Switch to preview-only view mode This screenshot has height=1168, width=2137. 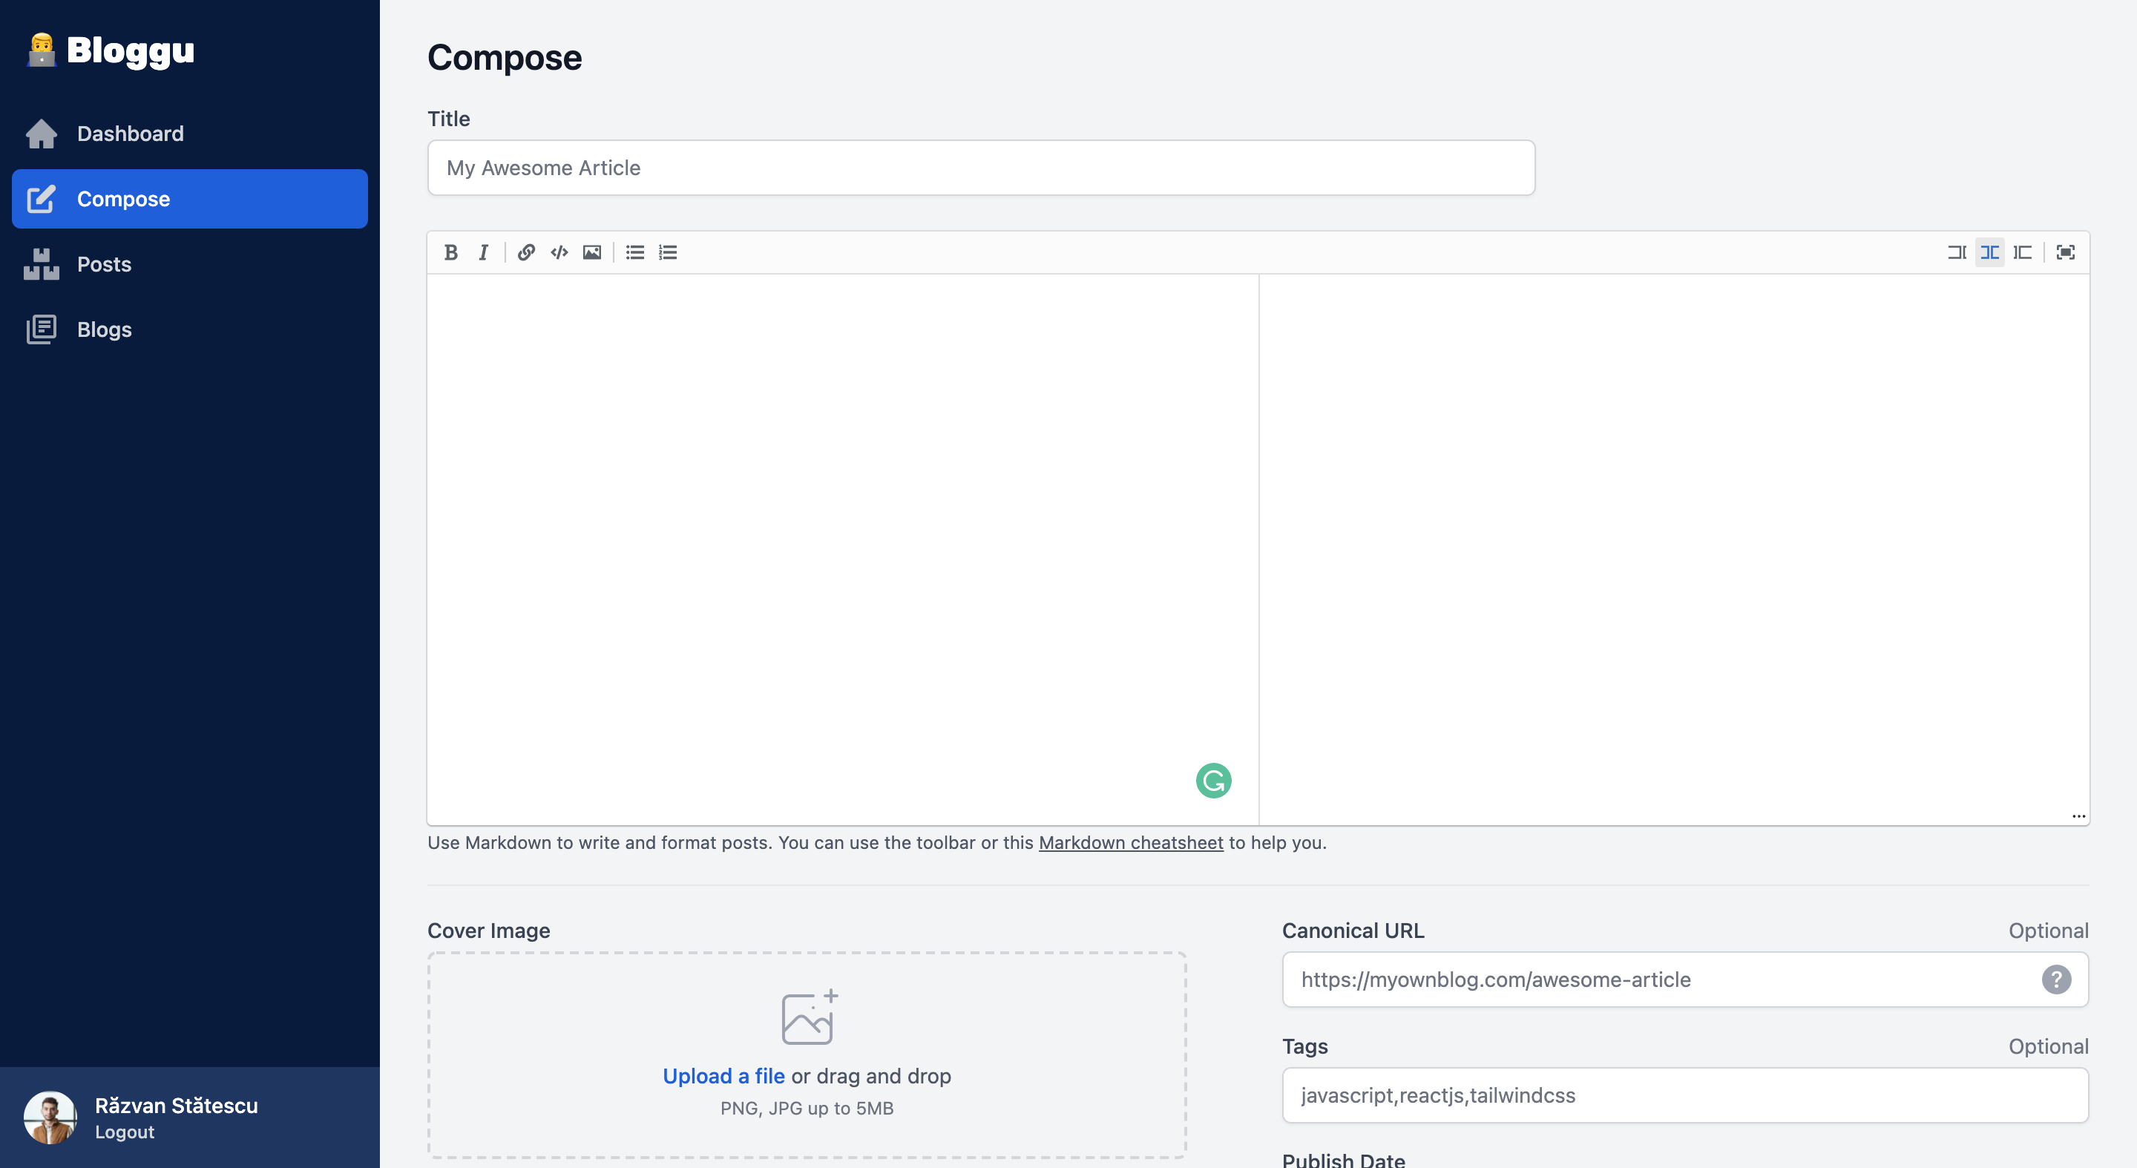[2023, 252]
